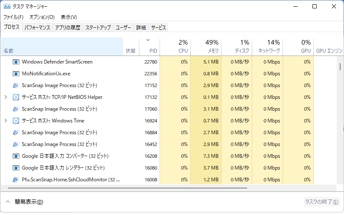This screenshot has height=215, width=344.
Task: Click the TCP/IP NetBIOS Helper service gear icon
Action: (16, 97)
